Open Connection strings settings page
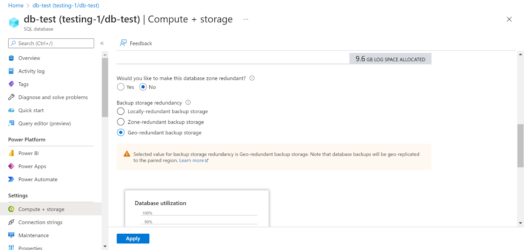This screenshot has width=524, height=250. [40, 222]
